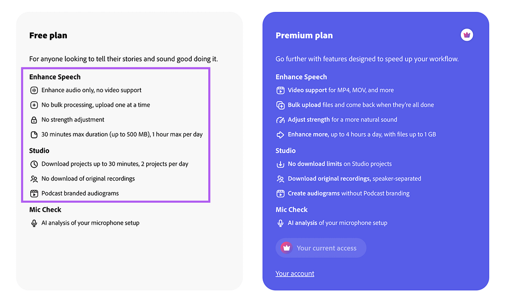The height and width of the screenshot is (306, 507).
Task: Click the download icon beside No download limits
Action: (281, 164)
